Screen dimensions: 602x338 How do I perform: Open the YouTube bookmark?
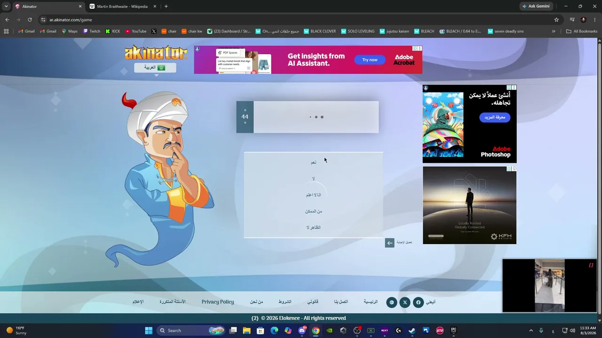tap(136, 31)
